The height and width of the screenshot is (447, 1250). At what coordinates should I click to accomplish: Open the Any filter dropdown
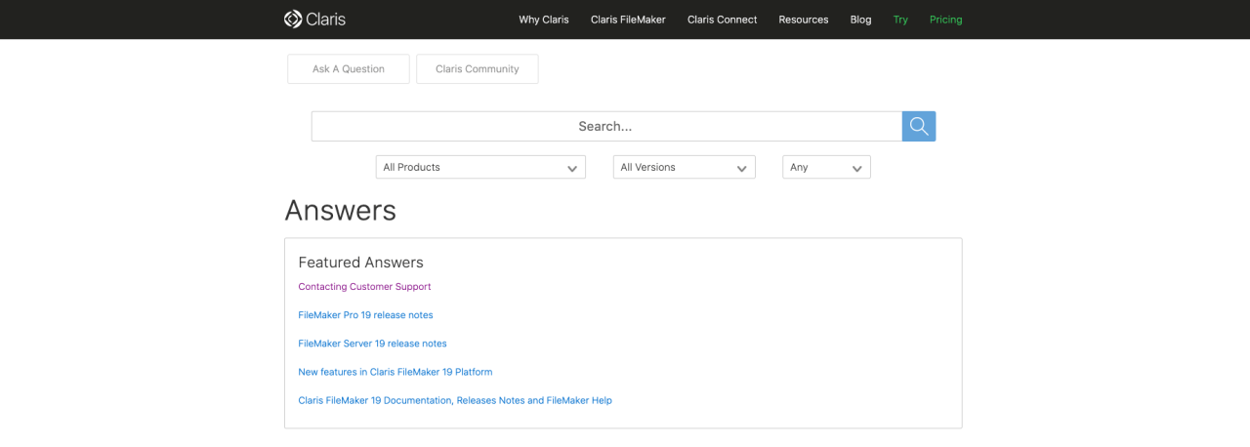coord(826,167)
